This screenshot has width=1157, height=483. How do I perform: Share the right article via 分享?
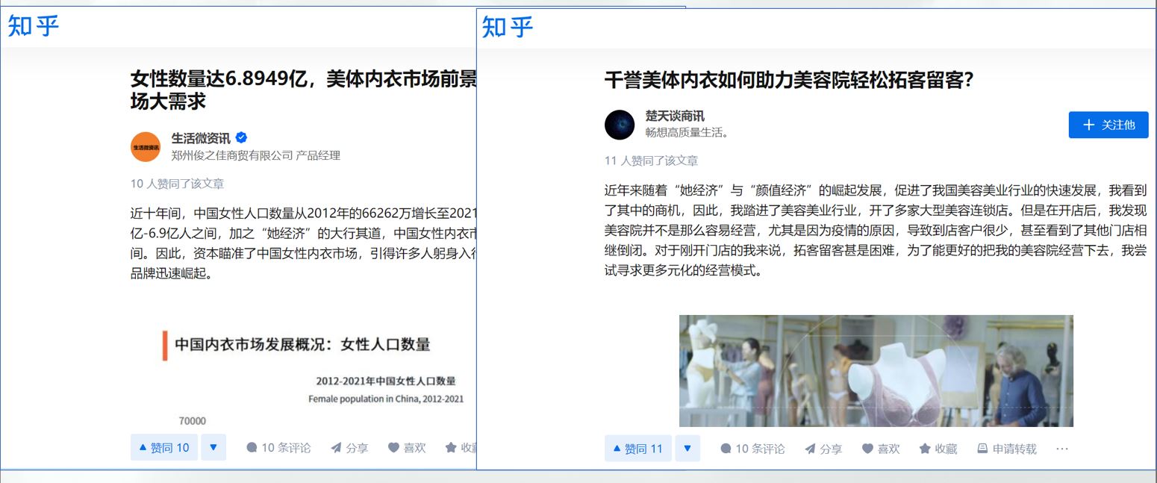(x=823, y=449)
